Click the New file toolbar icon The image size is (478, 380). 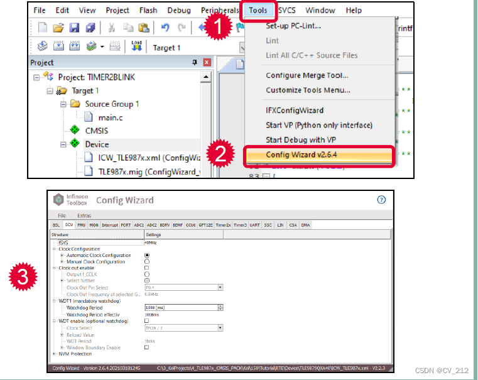coord(42,28)
